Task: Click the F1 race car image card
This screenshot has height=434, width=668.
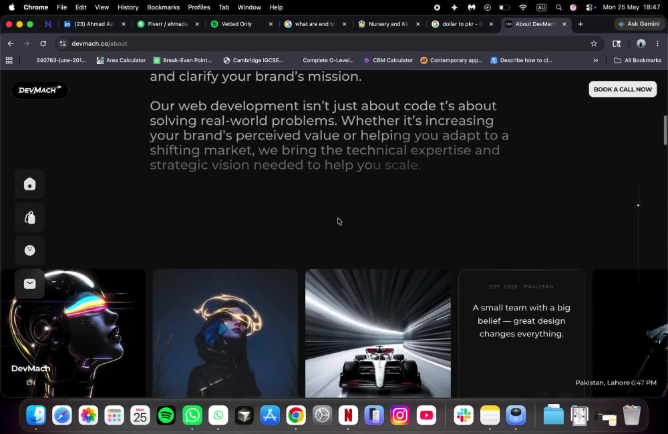Action: [378, 333]
